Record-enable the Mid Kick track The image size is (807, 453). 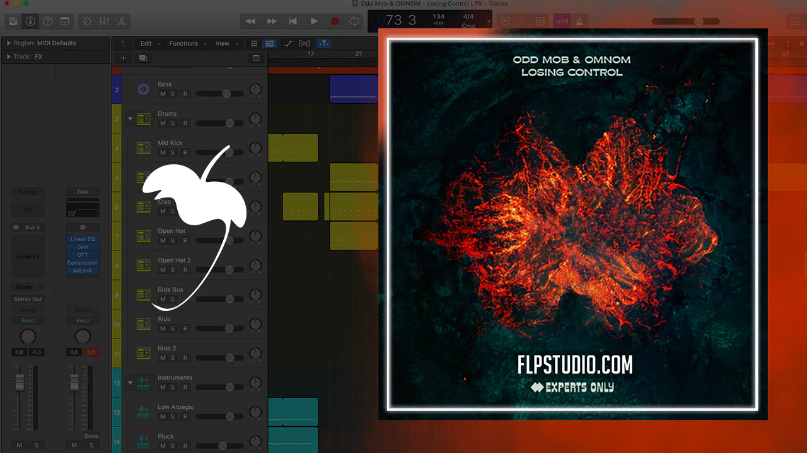click(x=185, y=153)
